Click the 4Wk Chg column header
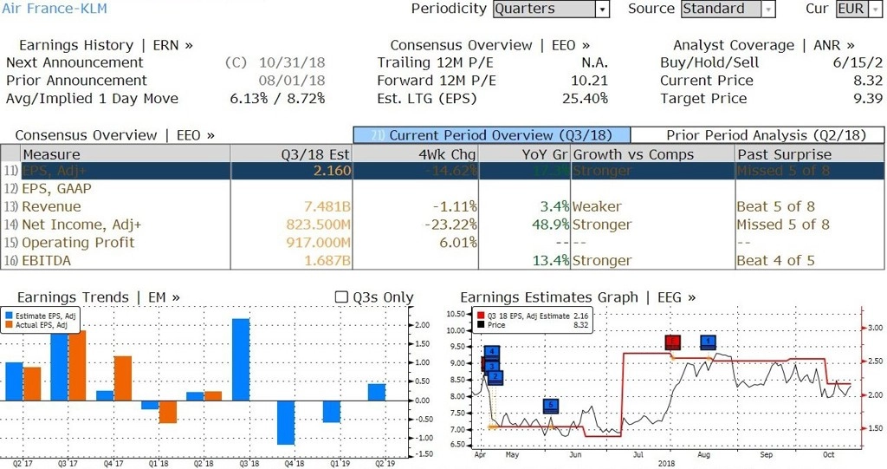 [415, 154]
